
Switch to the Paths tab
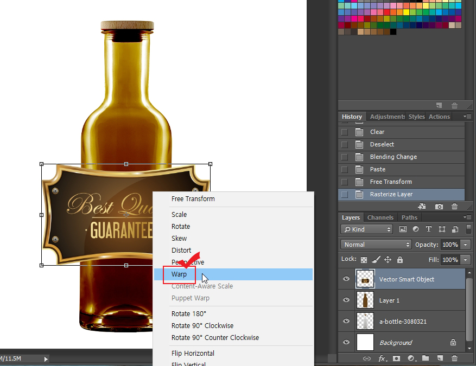click(x=409, y=217)
